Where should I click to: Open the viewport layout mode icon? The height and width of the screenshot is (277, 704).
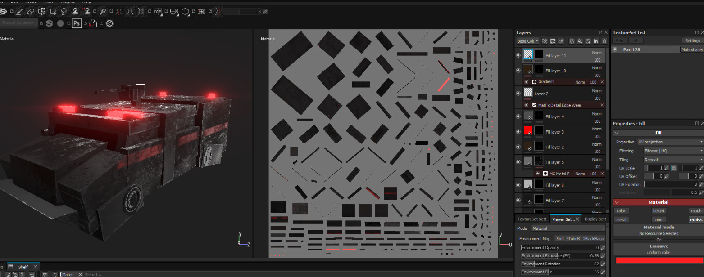[158, 11]
